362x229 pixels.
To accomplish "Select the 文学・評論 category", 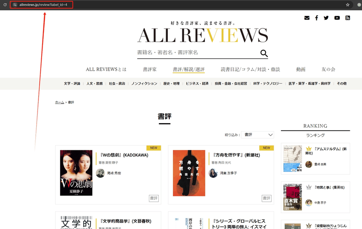I will coord(72,84).
